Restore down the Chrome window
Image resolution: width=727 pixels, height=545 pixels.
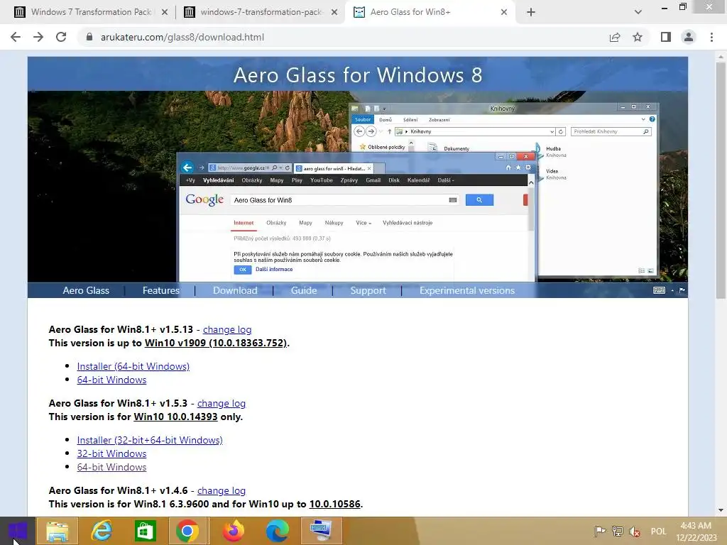pos(682,7)
